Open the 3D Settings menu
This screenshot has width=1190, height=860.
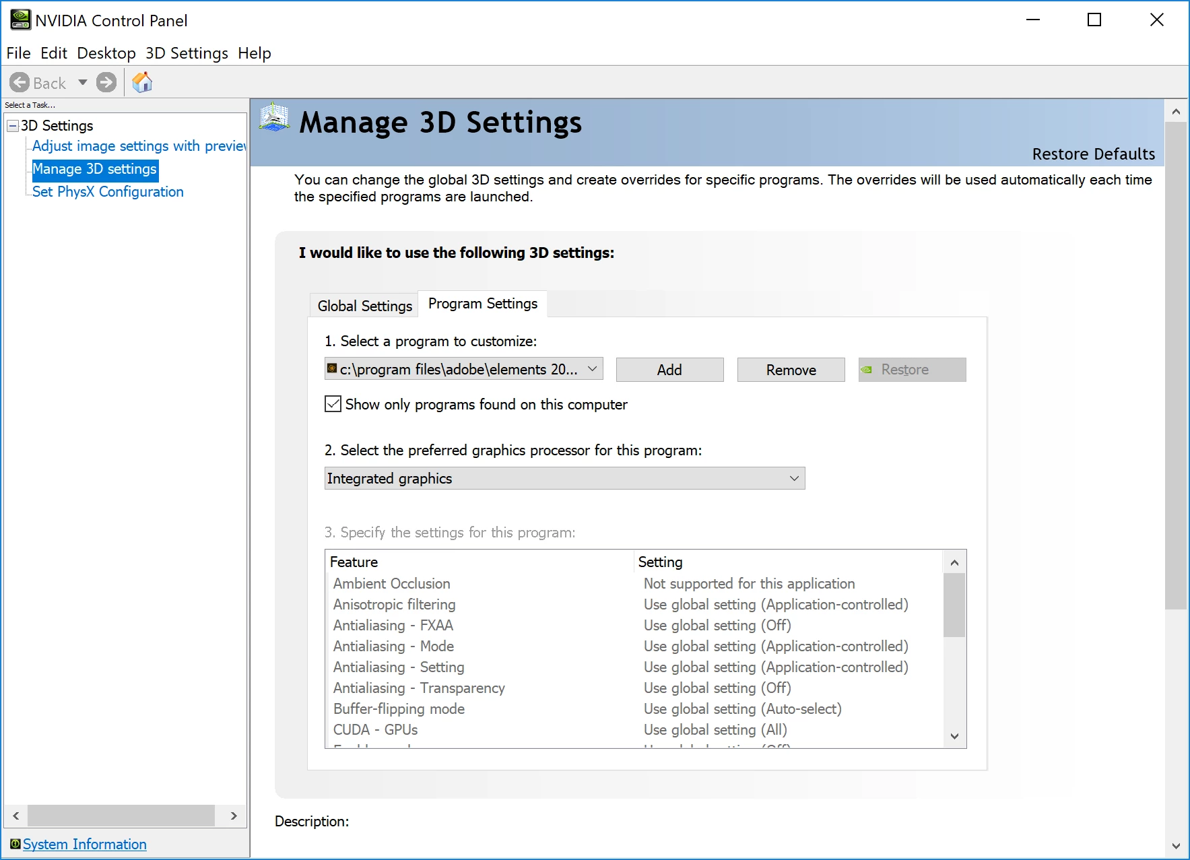click(187, 53)
